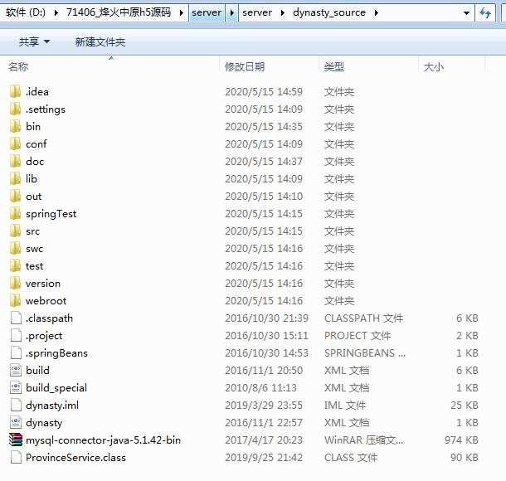The height and width of the screenshot is (481, 506).
Task: Navigate to 71406_烽火中原h5源码 breadcrumb
Action: click(x=119, y=12)
